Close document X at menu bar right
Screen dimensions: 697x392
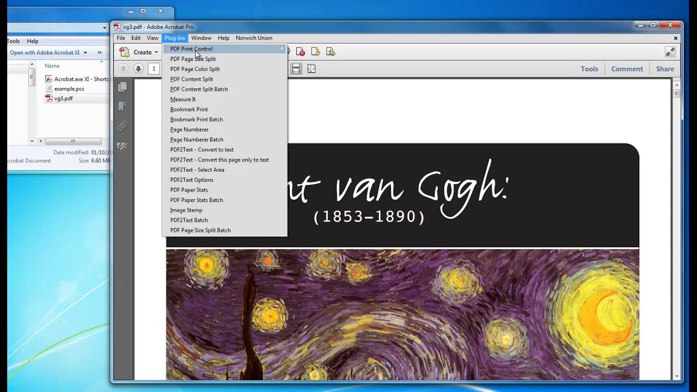point(676,38)
